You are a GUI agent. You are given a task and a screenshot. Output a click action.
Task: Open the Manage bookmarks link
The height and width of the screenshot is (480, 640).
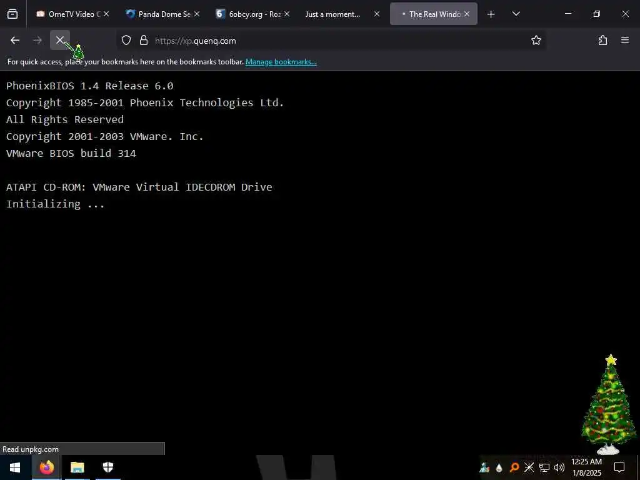tap(281, 62)
